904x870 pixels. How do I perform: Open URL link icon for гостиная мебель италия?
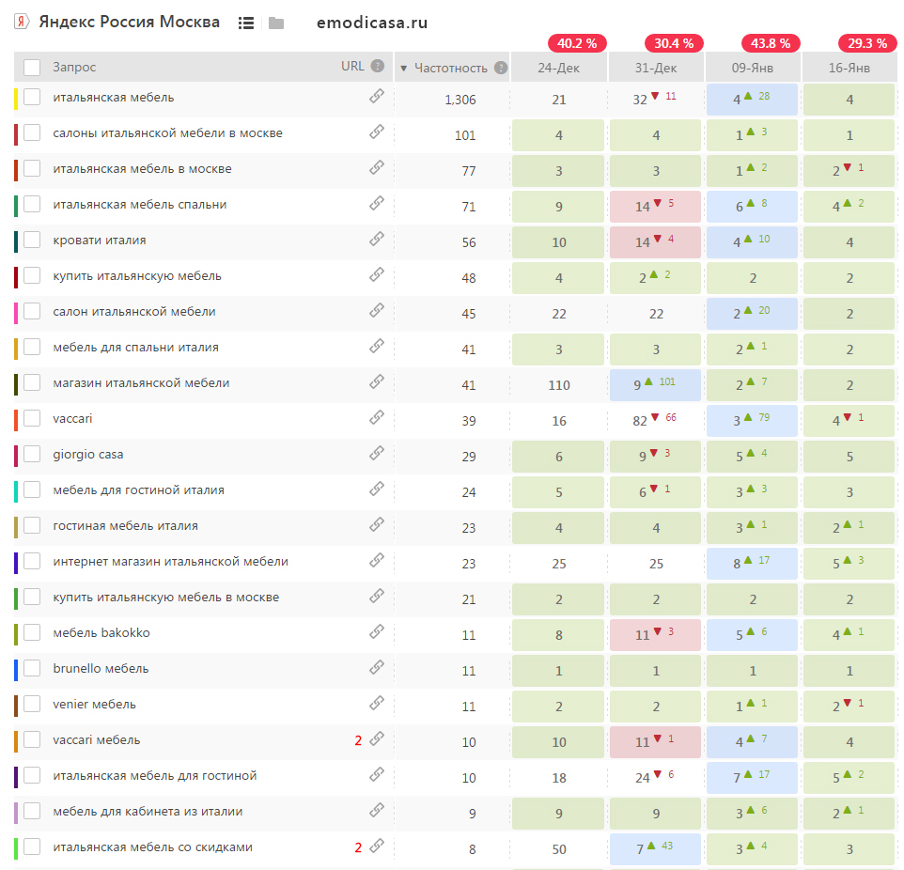point(377,525)
